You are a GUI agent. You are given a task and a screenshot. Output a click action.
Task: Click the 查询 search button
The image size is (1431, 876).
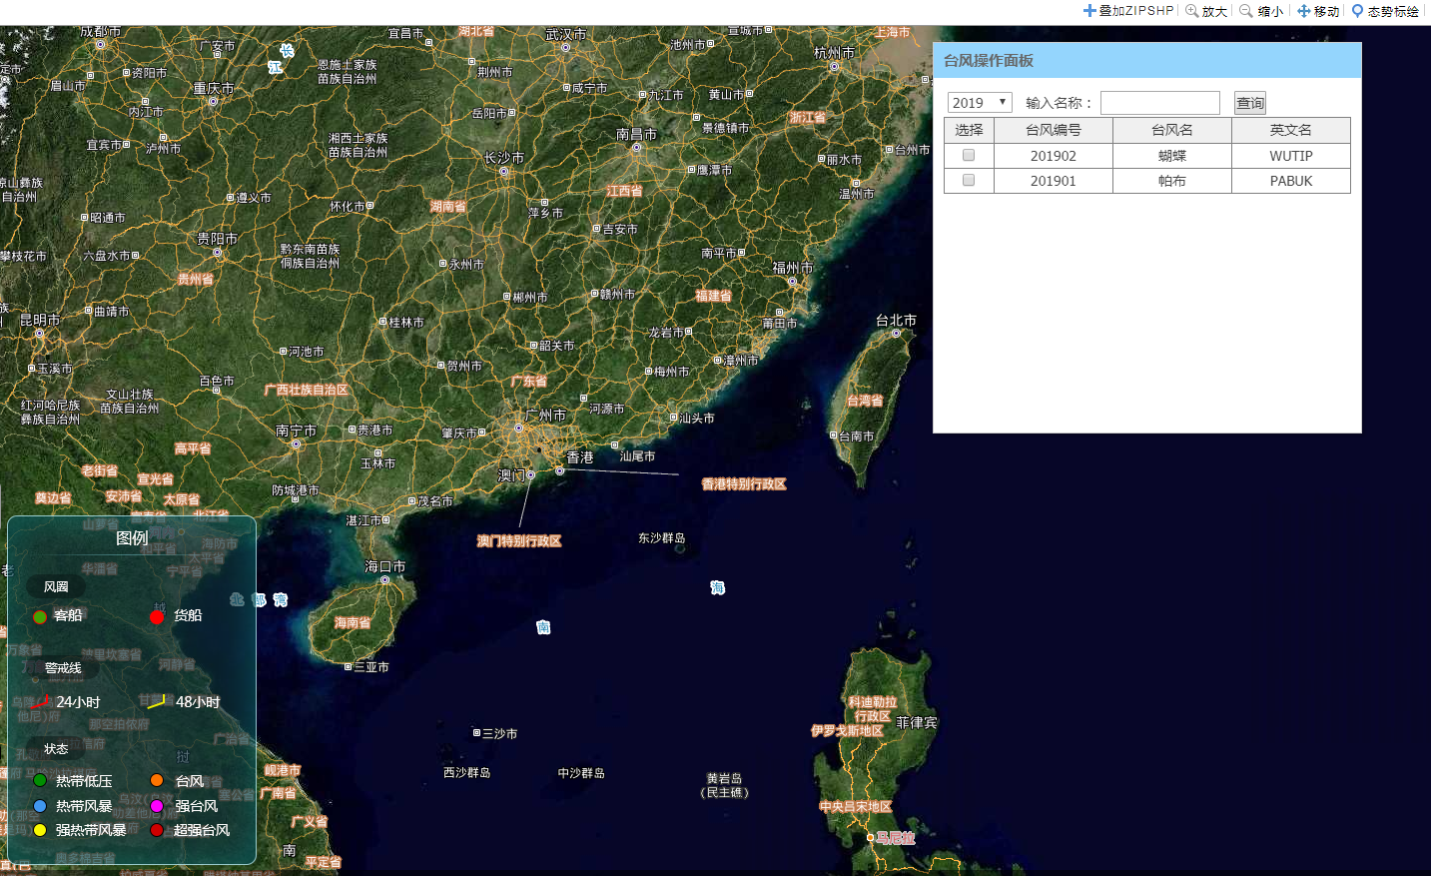[1249, 103]
